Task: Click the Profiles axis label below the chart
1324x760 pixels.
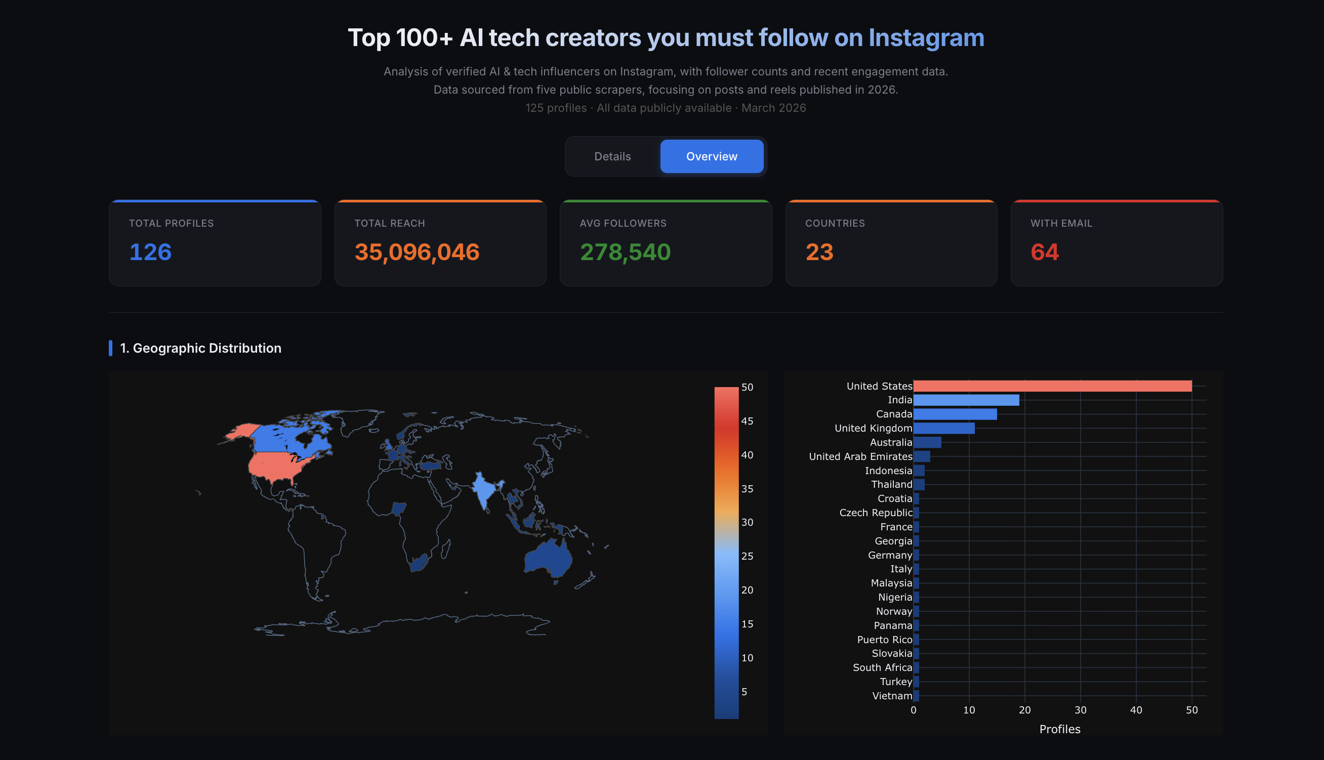Action: [1060, 729]
